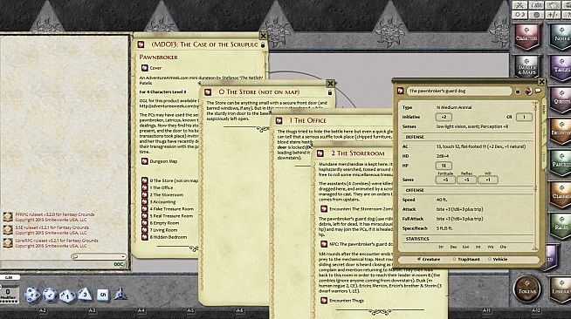Open story link 7 Living Room
This screenshot has width=571, height=319.
(x=145, y=229)
